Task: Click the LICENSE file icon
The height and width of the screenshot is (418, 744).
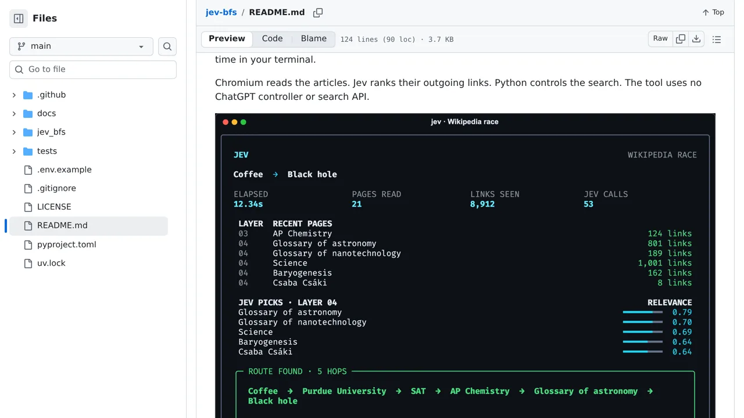Action: tap(28, 207)
